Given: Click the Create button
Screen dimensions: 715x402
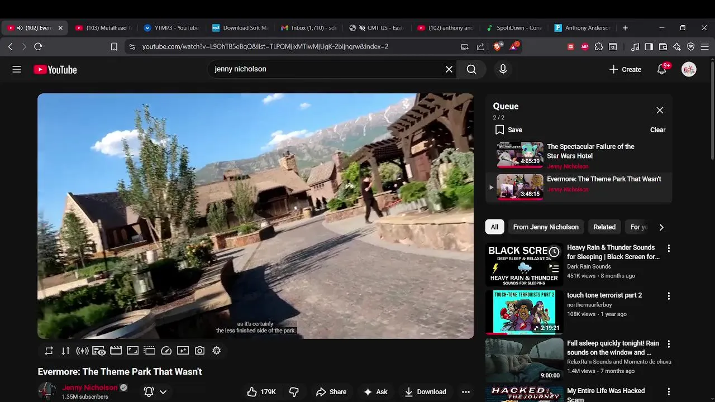Looking at the screenshot, I should [625, 69].
